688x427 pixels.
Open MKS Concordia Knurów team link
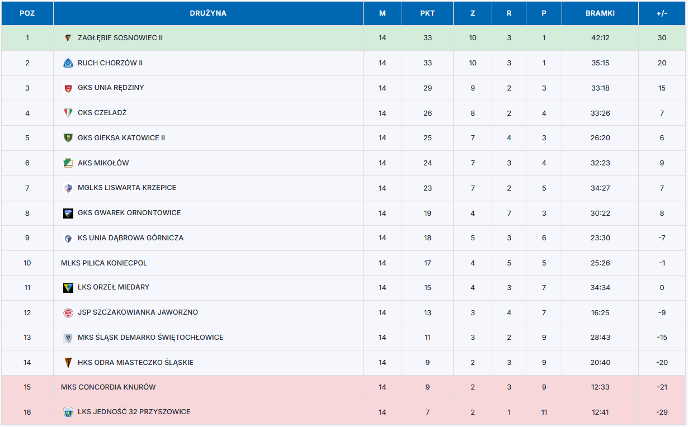(109, 387)
